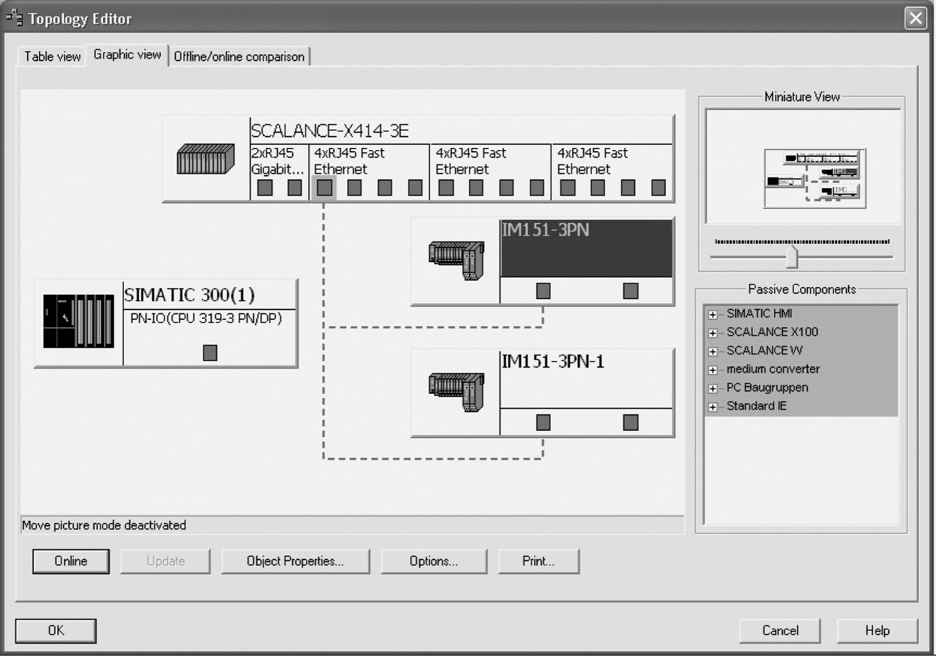Close the Topology Editor window

coord(916,18)
